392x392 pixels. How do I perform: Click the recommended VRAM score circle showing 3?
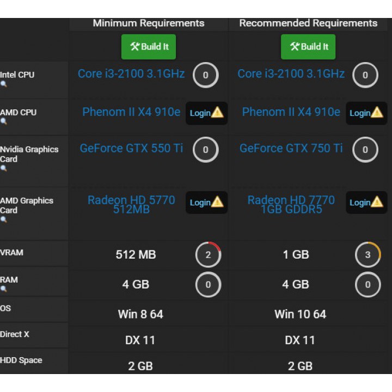(x=367, y=255)
